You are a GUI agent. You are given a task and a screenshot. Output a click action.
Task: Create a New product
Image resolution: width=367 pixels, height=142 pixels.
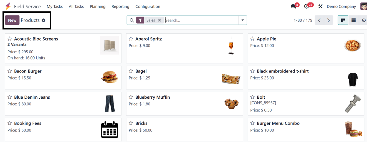[x=12, y=20]
